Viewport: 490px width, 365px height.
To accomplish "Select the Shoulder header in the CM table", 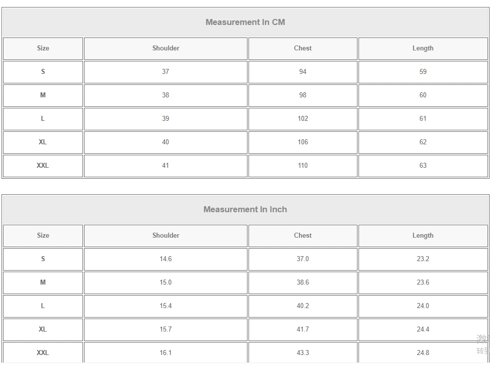I will pyautogui.click(x=165, y=48).
